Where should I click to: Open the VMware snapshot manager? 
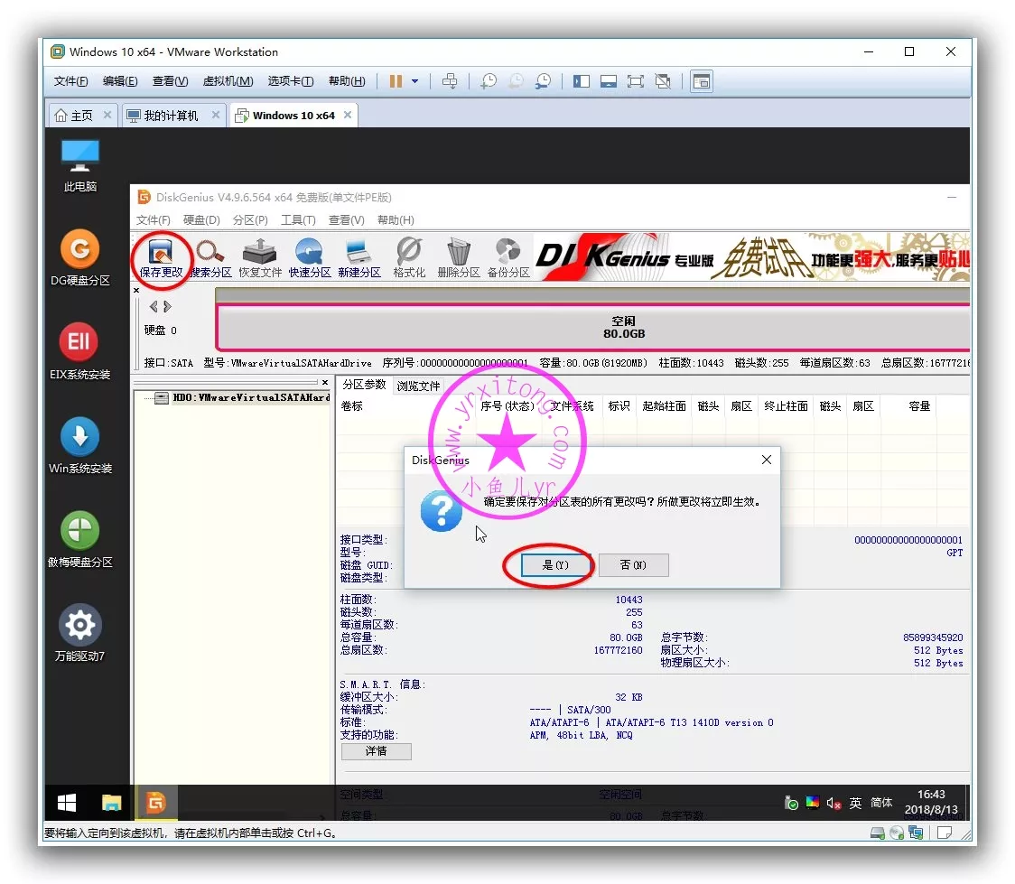tap(543, 81)
